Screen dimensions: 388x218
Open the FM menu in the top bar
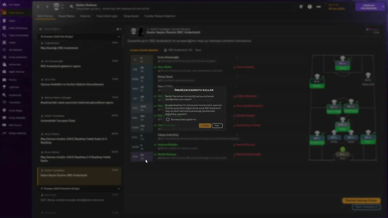click(x=319, y=7)
